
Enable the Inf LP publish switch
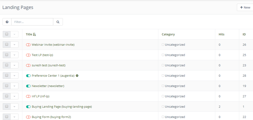[x=28, y=96]
